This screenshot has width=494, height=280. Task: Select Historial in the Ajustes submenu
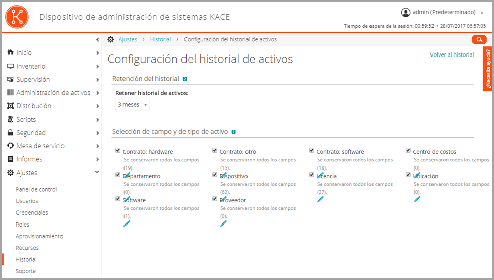[26, 259]
